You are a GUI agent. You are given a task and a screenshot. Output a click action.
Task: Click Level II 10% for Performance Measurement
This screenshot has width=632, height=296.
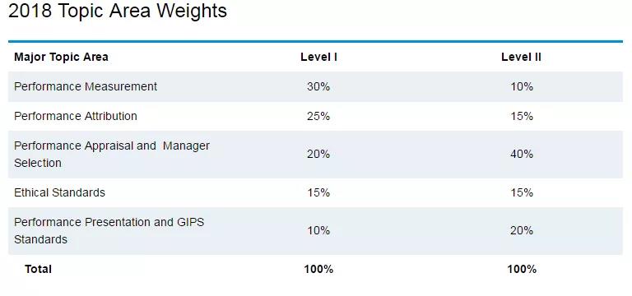pyautogui.click(x=522, y=86)
